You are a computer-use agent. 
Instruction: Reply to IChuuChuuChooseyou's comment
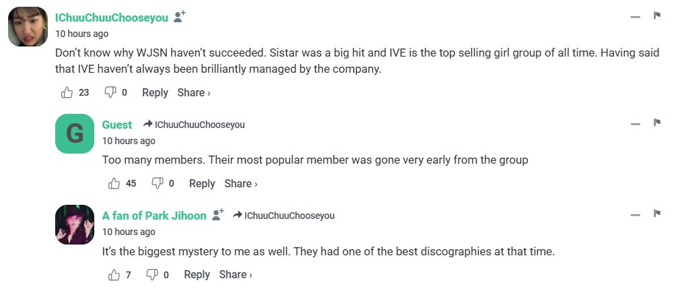[155, 92]
